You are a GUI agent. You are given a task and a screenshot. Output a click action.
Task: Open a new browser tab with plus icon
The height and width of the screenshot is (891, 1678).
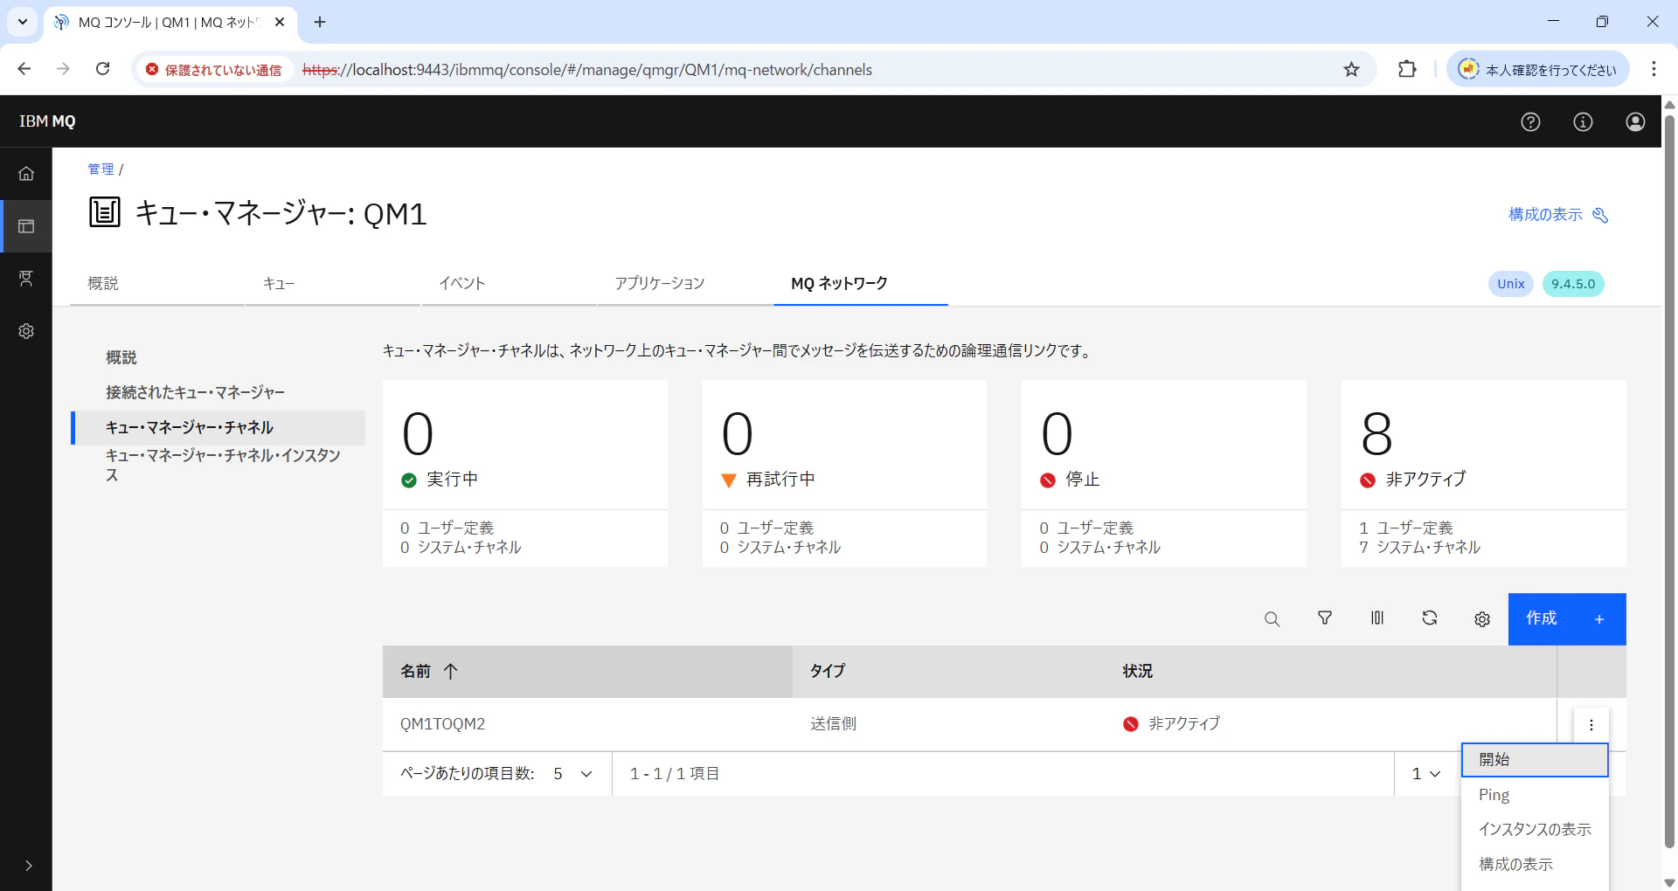tap(320, 23)
